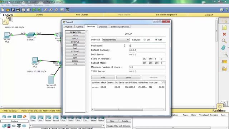Switch to the Software/Services tab

pos(120,27)
